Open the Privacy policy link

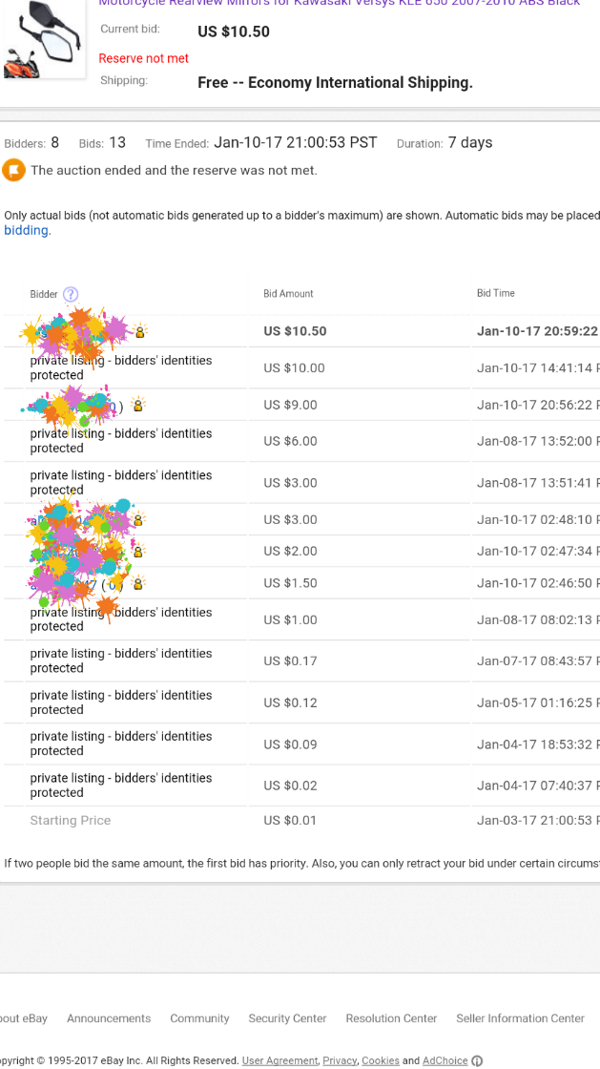point(339,1060)
